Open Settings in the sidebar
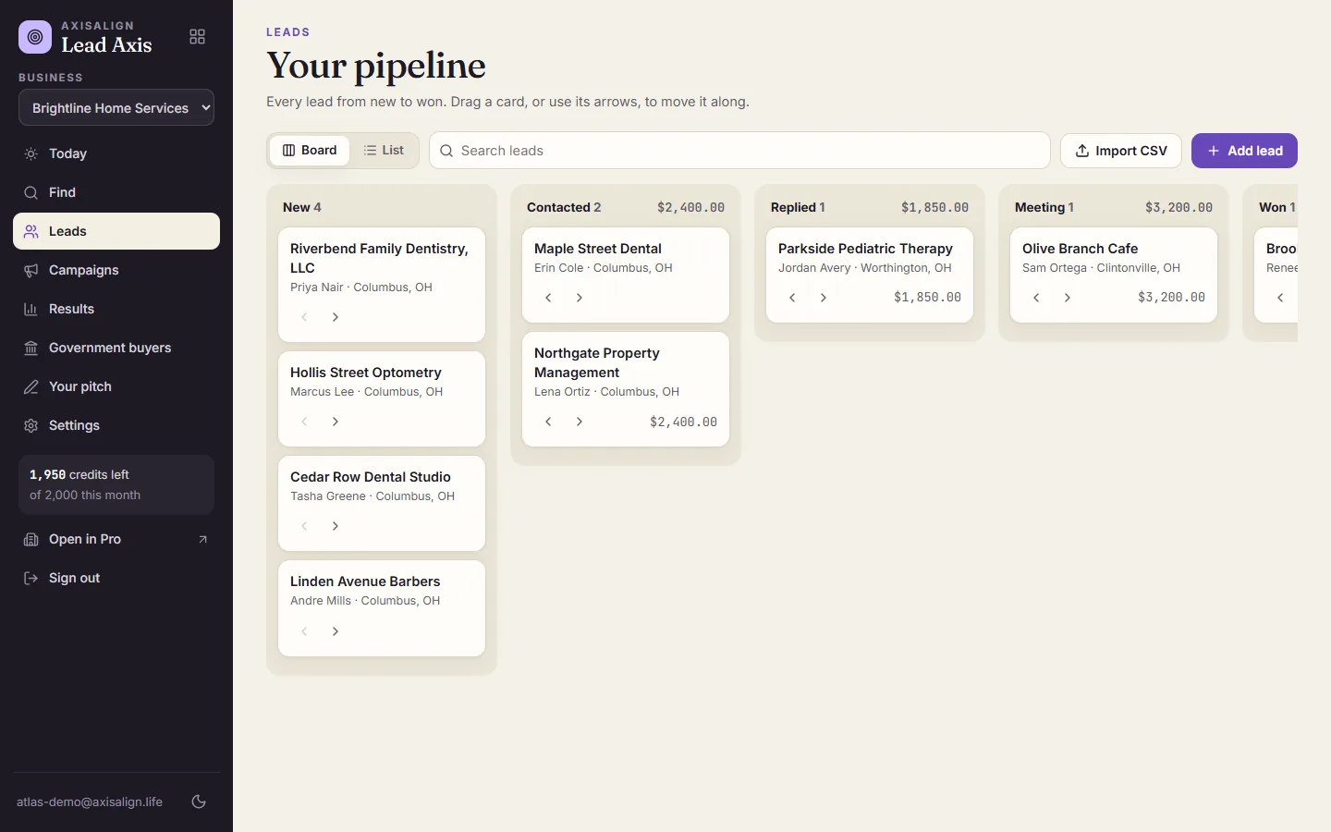This screenshot has height=832, width=1331. pyautogui.click(x=116, y=425)
